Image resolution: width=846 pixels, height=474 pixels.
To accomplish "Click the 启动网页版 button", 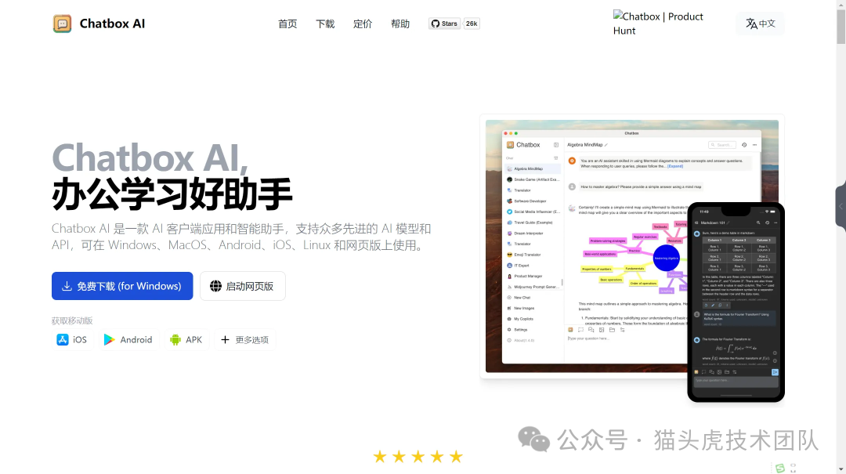I will [x=242, y=286].
